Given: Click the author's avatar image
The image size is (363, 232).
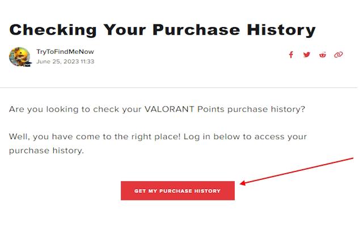Looking at the screenshot, I should coord(19,57).
